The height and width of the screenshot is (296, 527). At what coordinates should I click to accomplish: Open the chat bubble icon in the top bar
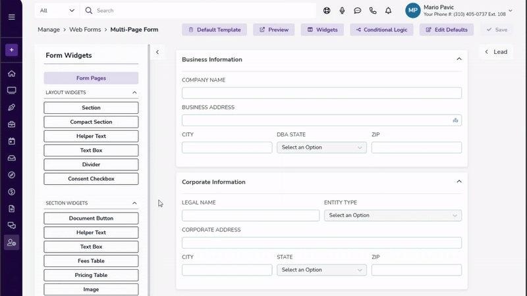pyautogui.click(x=358, y=11)
